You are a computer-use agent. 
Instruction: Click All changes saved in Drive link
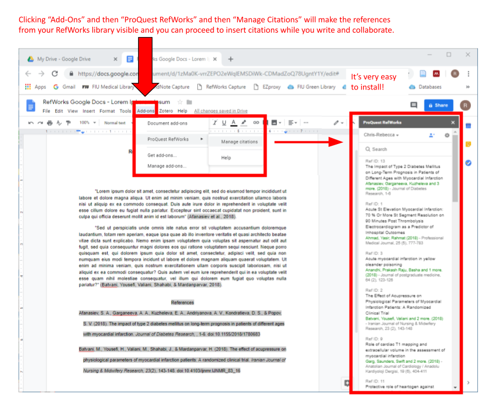221,111
